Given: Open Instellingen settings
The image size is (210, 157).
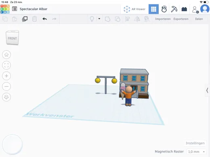Looking at the screenshot, I should click(x=195, y=143).
